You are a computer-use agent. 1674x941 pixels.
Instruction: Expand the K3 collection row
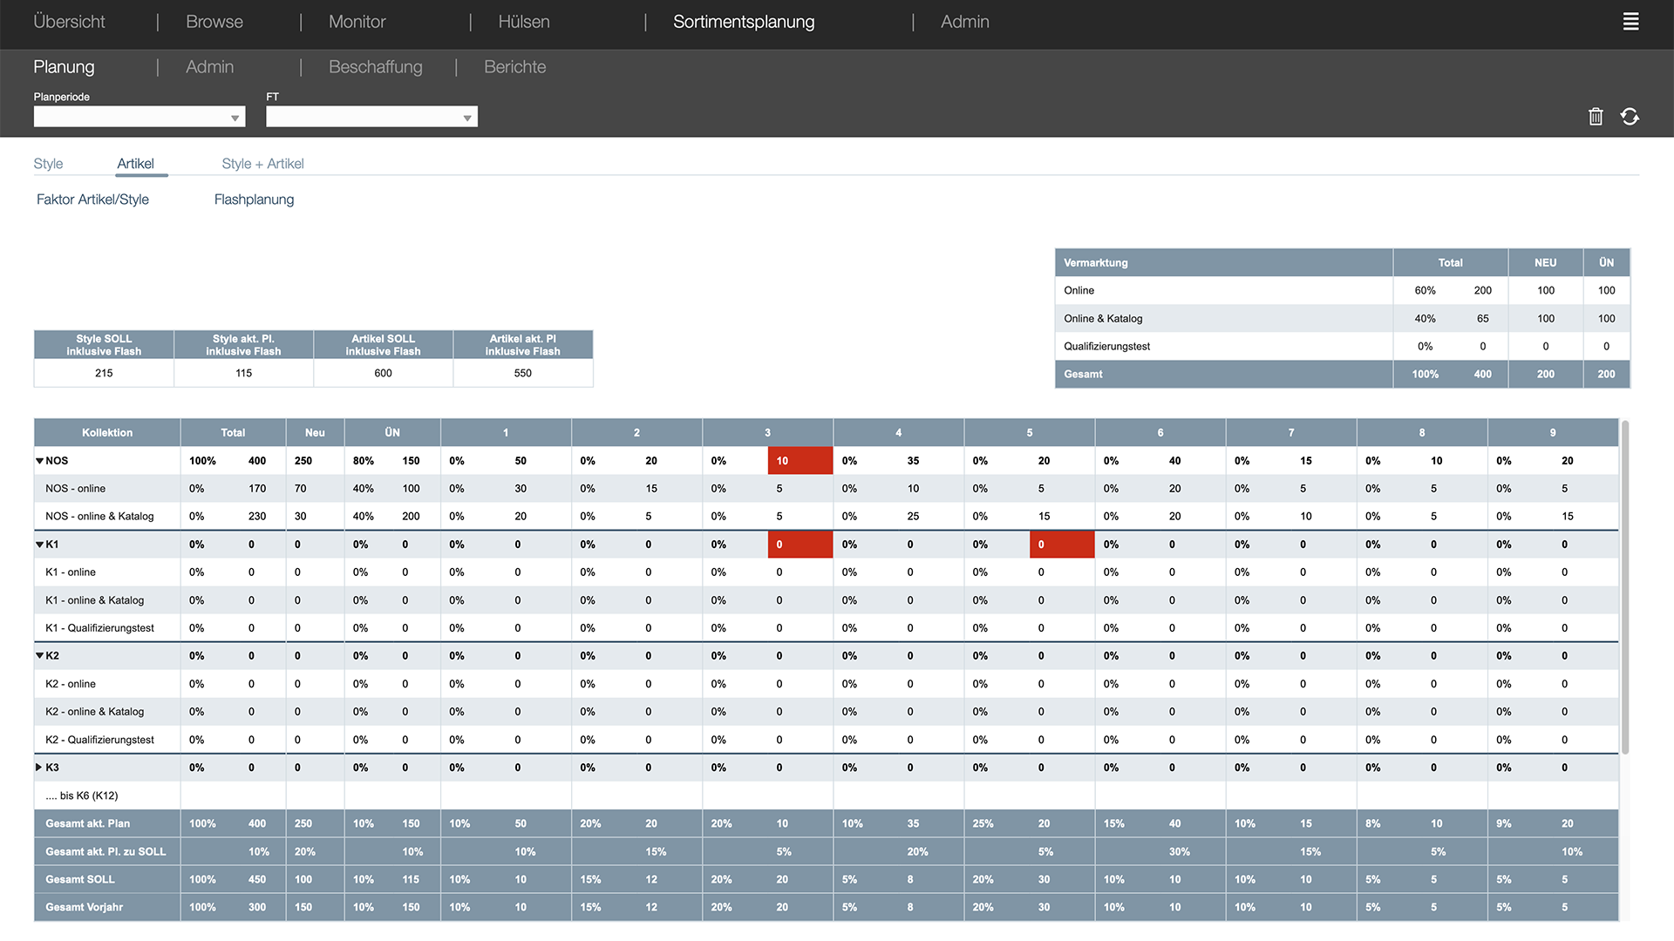(x=39, y=768)
